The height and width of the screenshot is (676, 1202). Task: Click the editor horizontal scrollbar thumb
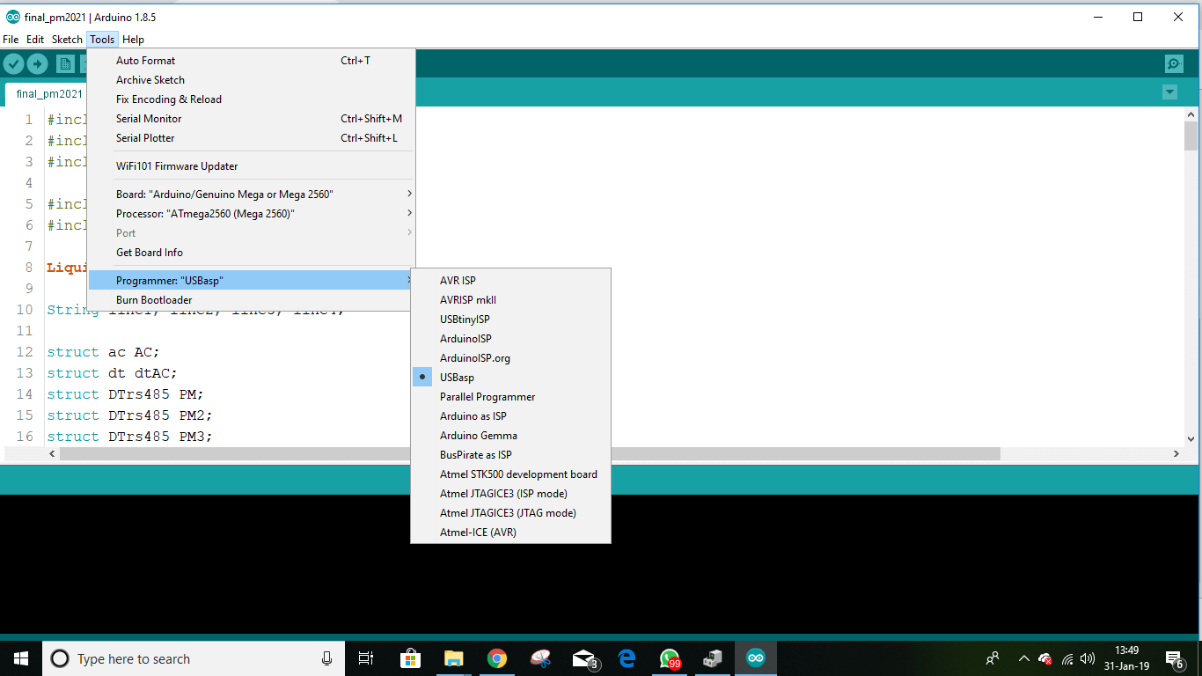tap(530, 454)
